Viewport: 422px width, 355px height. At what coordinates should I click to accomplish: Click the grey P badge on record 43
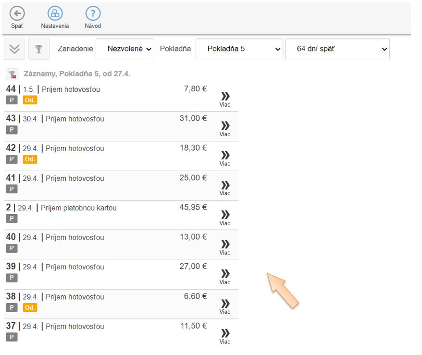pyautogui.click(x=12, y=130)
